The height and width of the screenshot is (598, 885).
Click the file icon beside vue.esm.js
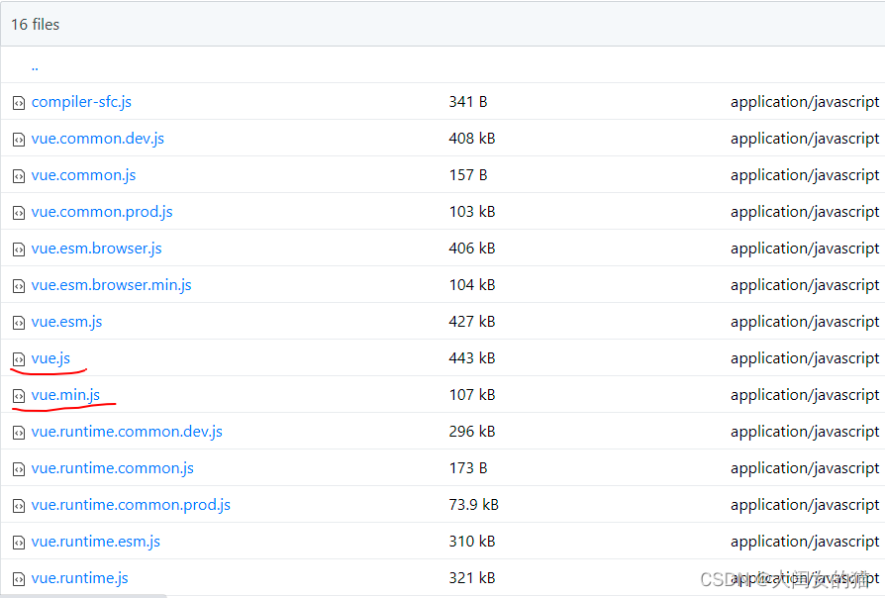[19, 323]
